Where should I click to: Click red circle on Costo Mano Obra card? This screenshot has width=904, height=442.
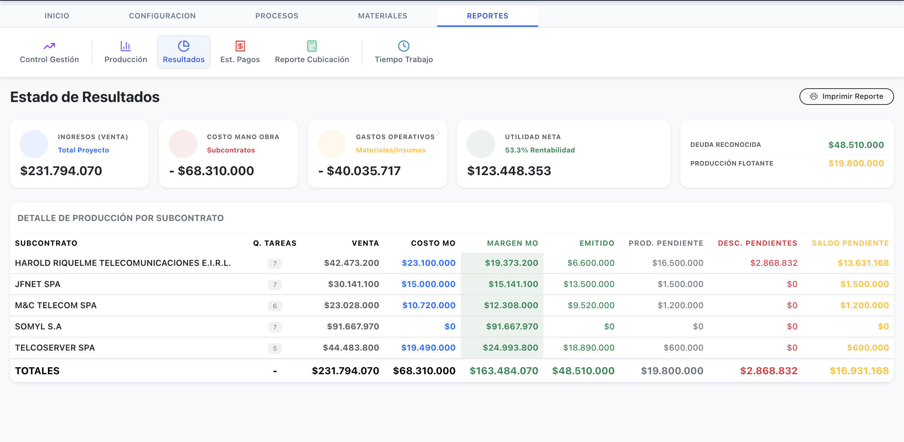183,144
